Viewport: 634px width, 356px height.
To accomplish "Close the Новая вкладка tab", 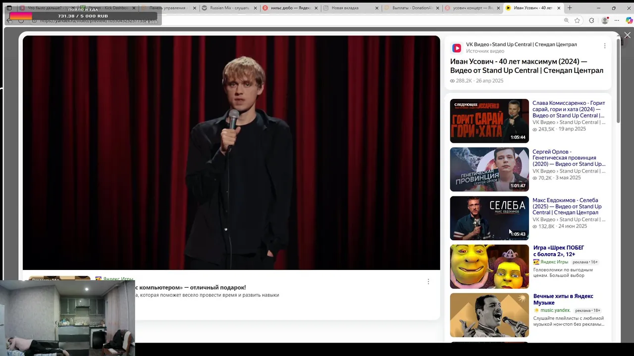I will point(377,8).
